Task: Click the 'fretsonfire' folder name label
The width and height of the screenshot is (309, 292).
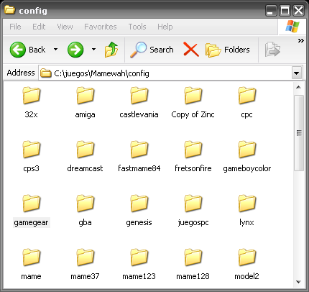Action: 193,168
